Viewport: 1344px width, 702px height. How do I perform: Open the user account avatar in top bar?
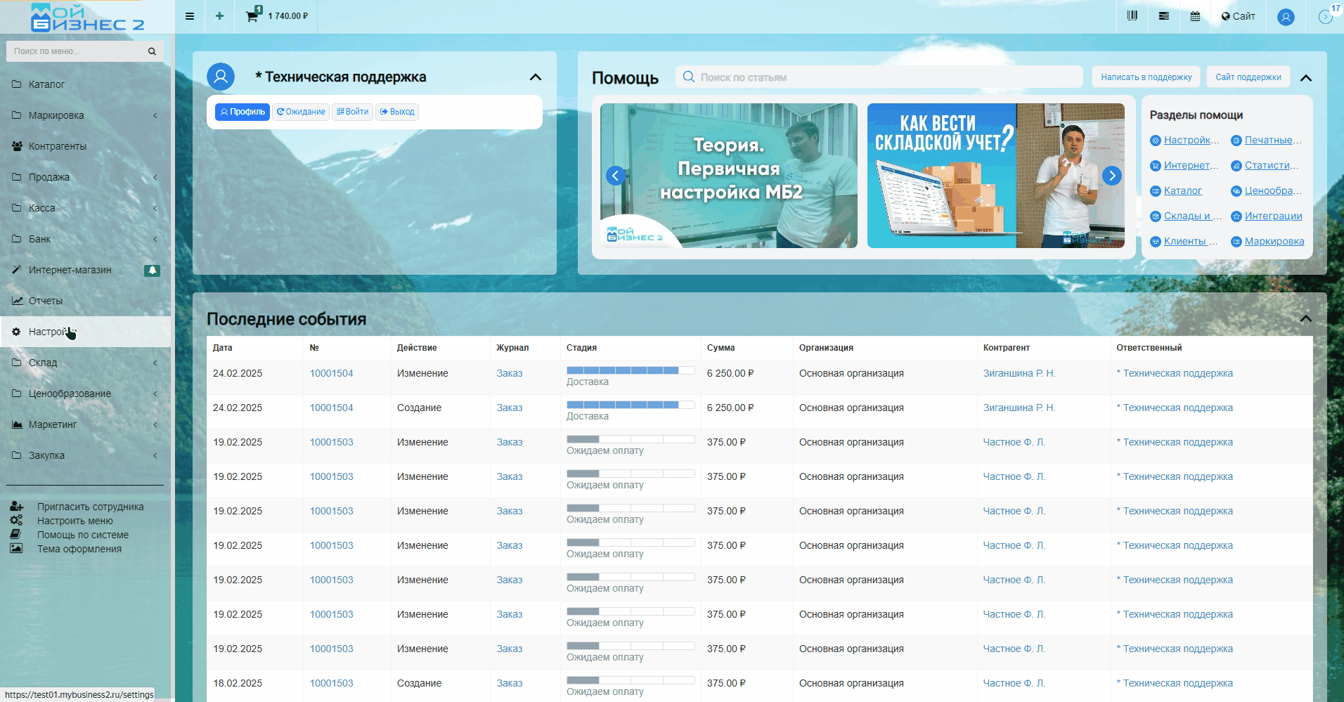[x=1286, y=17]
